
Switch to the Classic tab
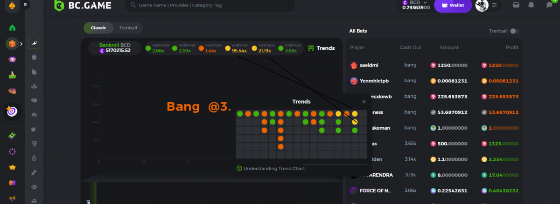(98, 28)
